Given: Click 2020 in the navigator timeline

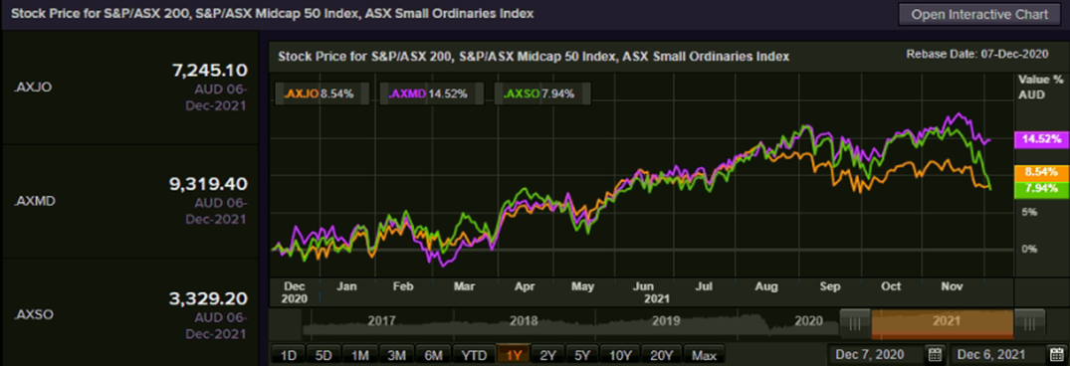Looking at the screenshot, I should [x=807, y=320].
